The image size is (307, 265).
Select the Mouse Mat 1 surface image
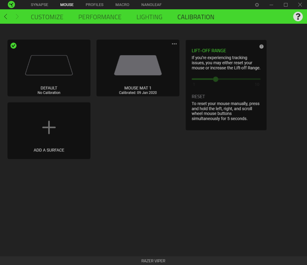point(138,65)
